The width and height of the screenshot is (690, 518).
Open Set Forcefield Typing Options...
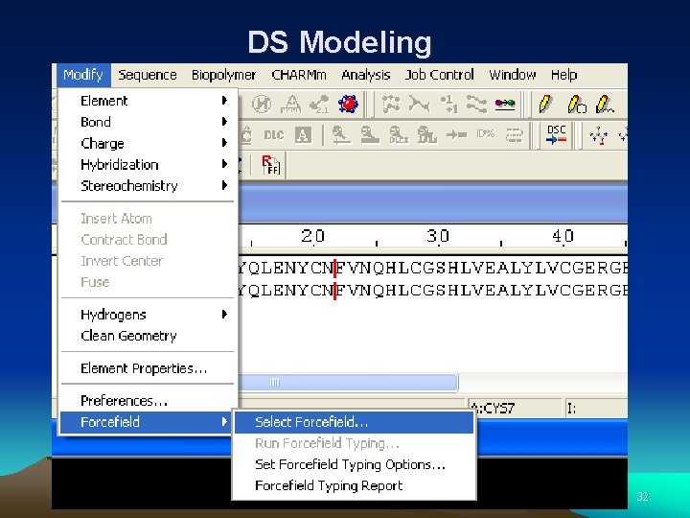(x=355, y=464)
